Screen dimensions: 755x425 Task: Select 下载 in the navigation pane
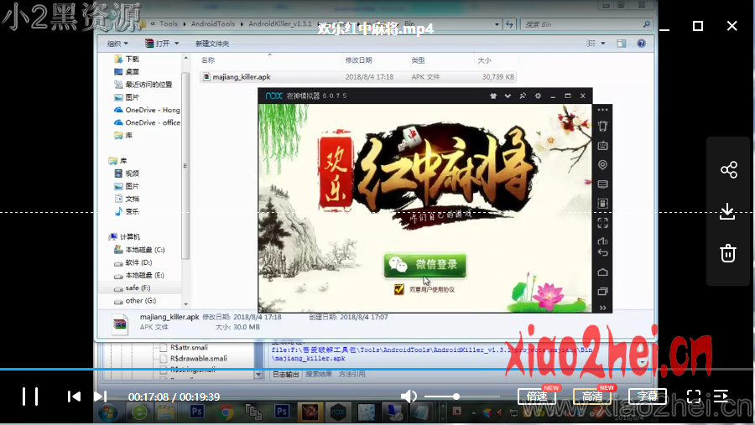click(x=132, y=59)
